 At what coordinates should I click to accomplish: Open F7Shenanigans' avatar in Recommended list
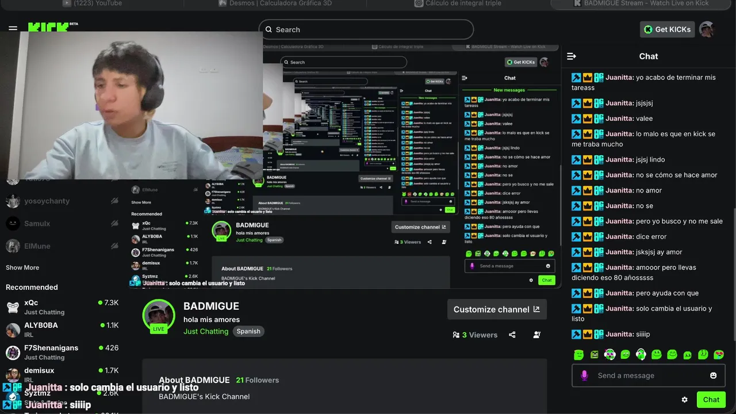pos(13,352)
